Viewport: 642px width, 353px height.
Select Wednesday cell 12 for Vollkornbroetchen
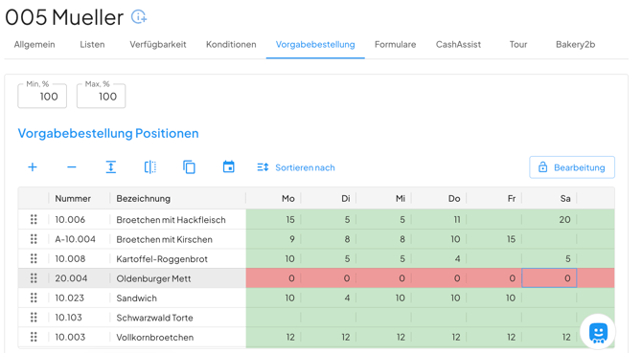pos(384,337)
